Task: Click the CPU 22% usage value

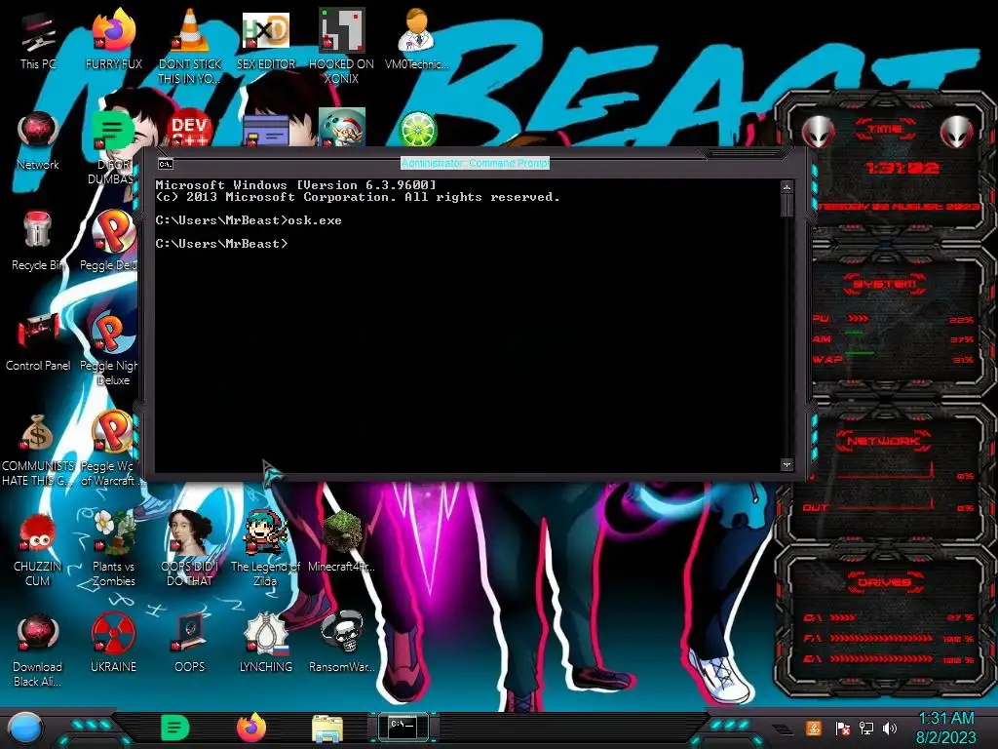Action: point(961,320)
